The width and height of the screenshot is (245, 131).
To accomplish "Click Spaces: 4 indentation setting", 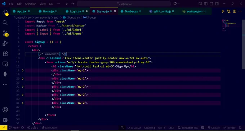I will tap(150, 128).
